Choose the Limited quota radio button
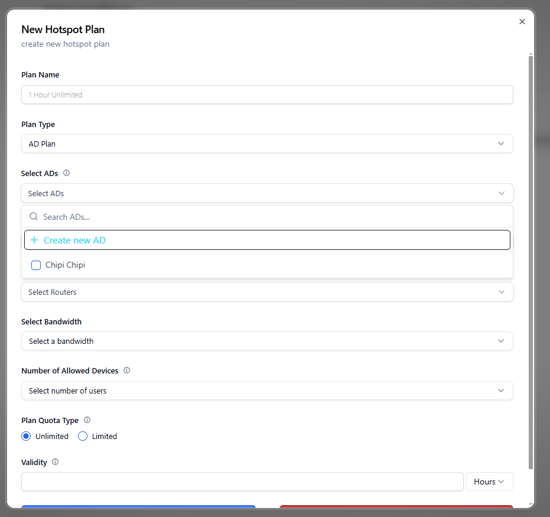 [x=83, y=436]
